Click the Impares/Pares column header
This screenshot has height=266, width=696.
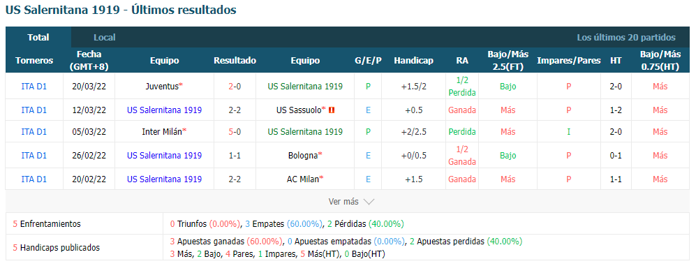click(569, 61)
